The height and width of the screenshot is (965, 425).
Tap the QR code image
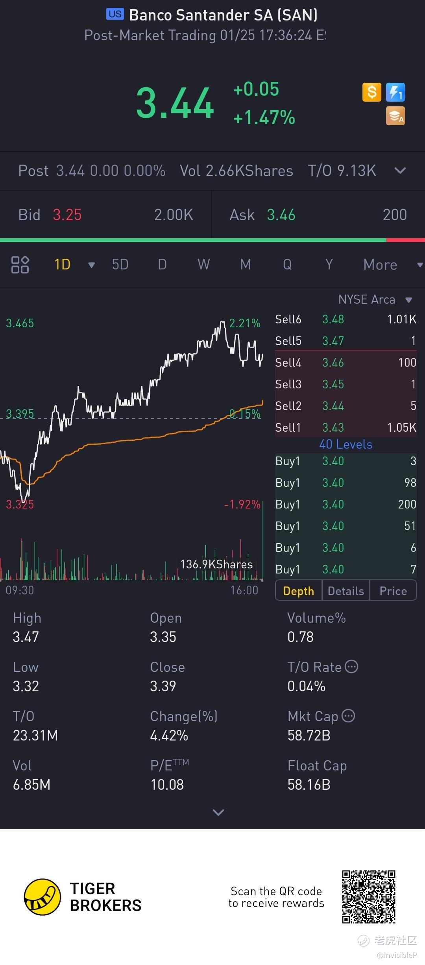pos(368,897)
